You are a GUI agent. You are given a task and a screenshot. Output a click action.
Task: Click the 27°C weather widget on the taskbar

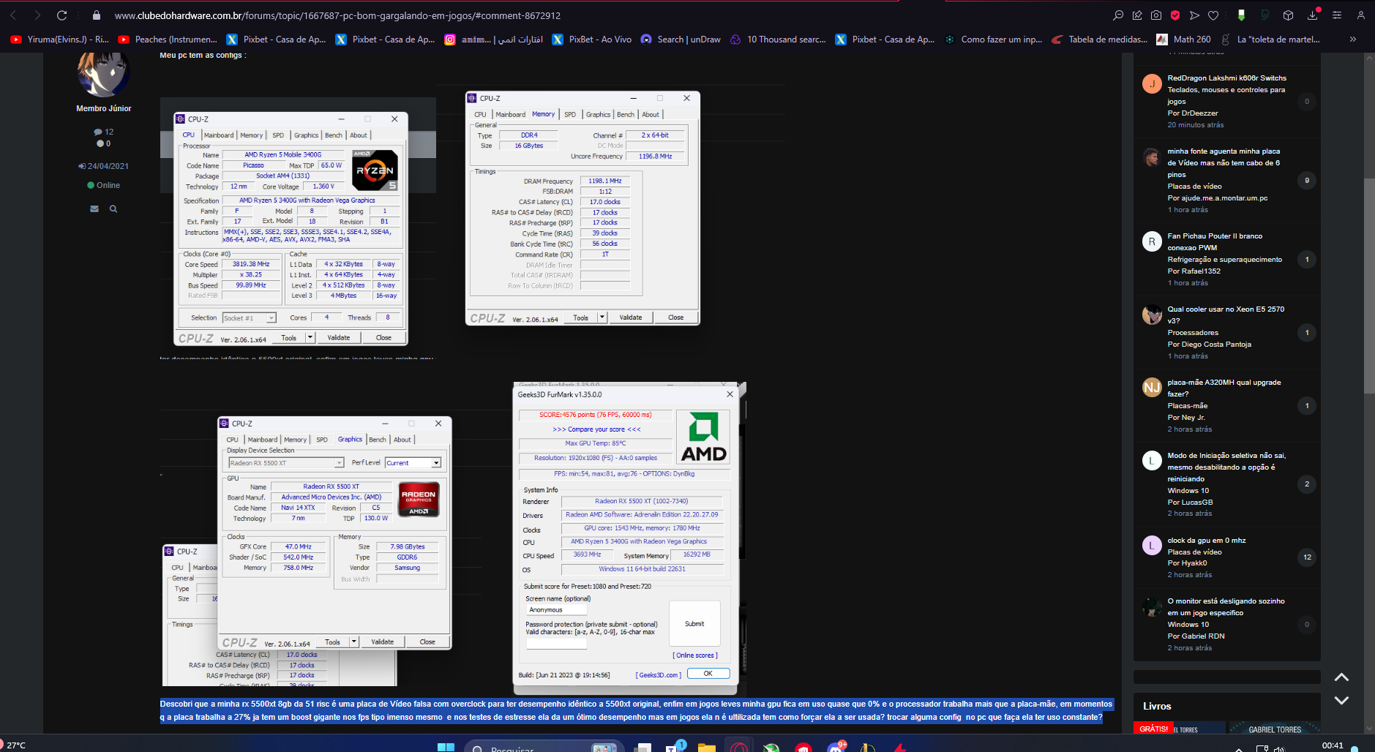pos(14,745)
